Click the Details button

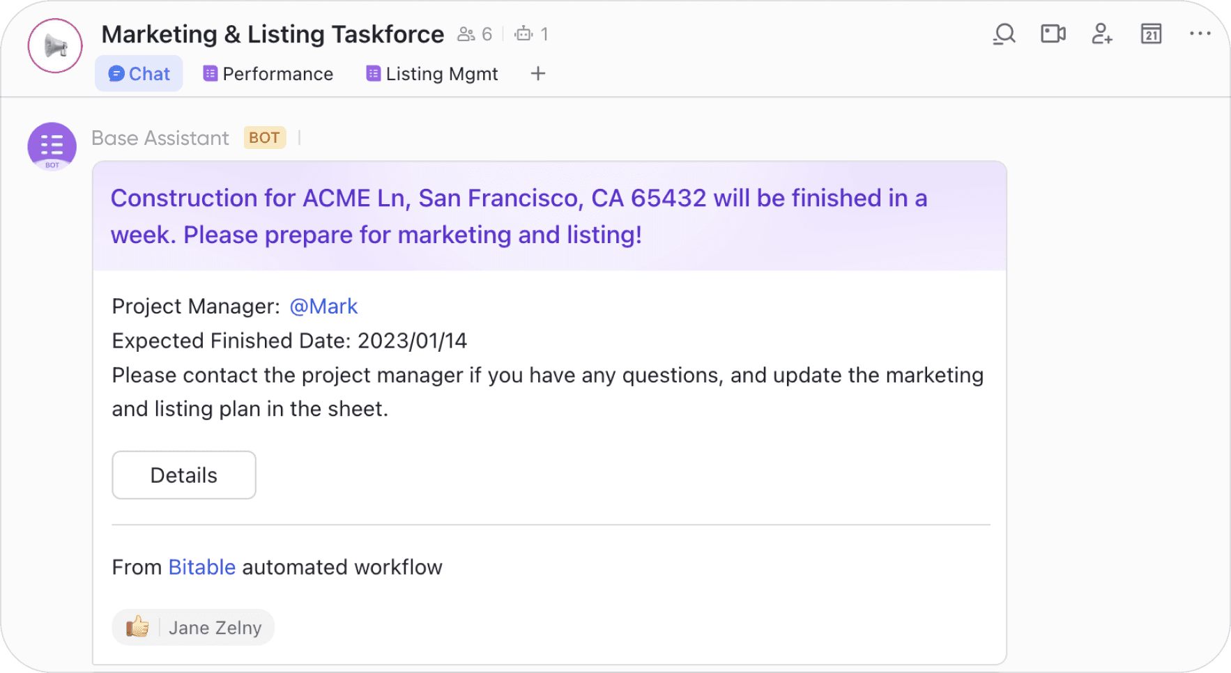tap(184, 475)
